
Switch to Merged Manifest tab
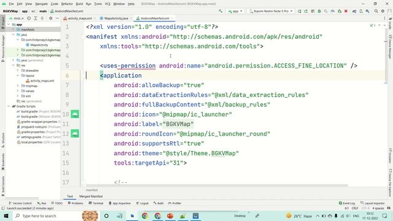[91, 196]
